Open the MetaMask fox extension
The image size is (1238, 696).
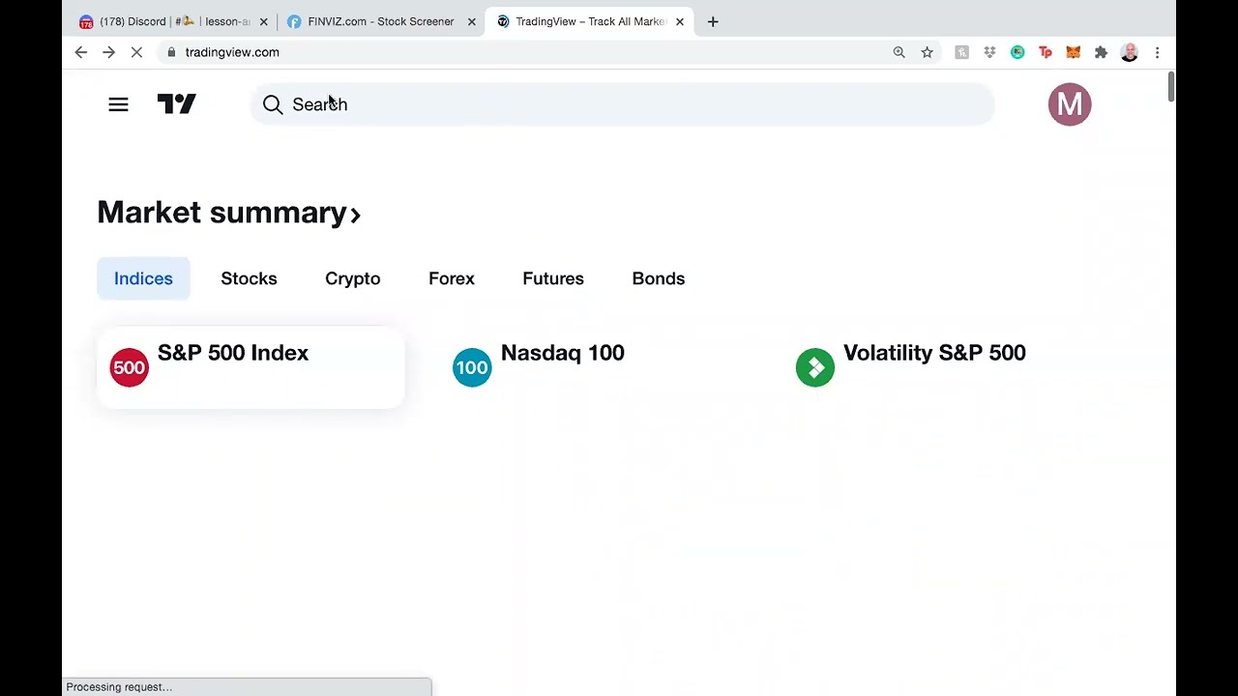1073,52
